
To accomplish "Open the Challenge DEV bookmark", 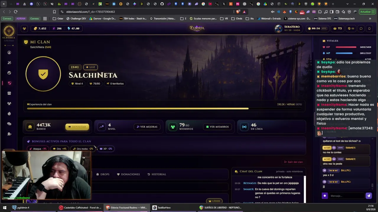I will click(x=76, y=19).
